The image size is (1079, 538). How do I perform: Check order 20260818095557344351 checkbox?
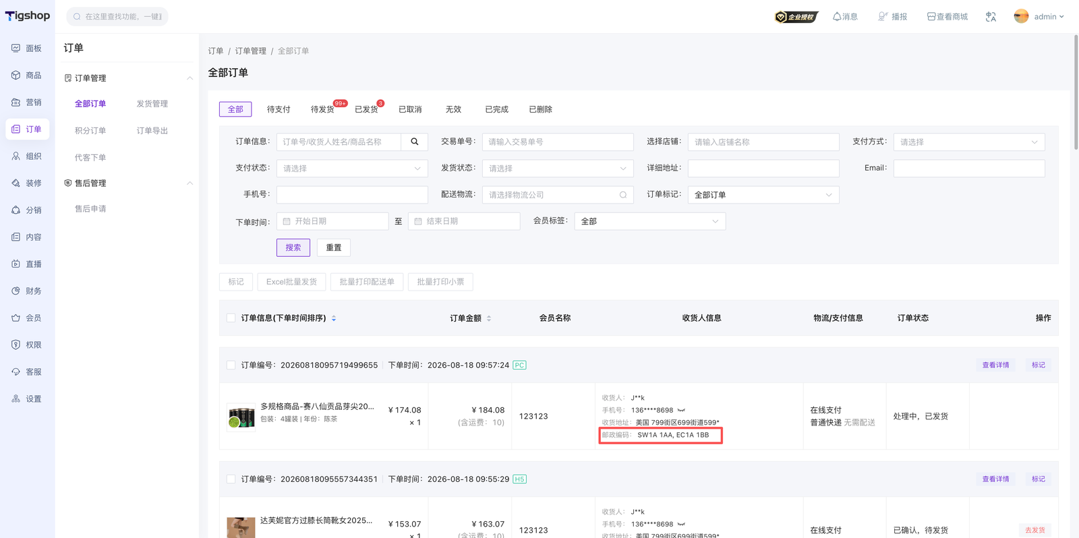231,479
